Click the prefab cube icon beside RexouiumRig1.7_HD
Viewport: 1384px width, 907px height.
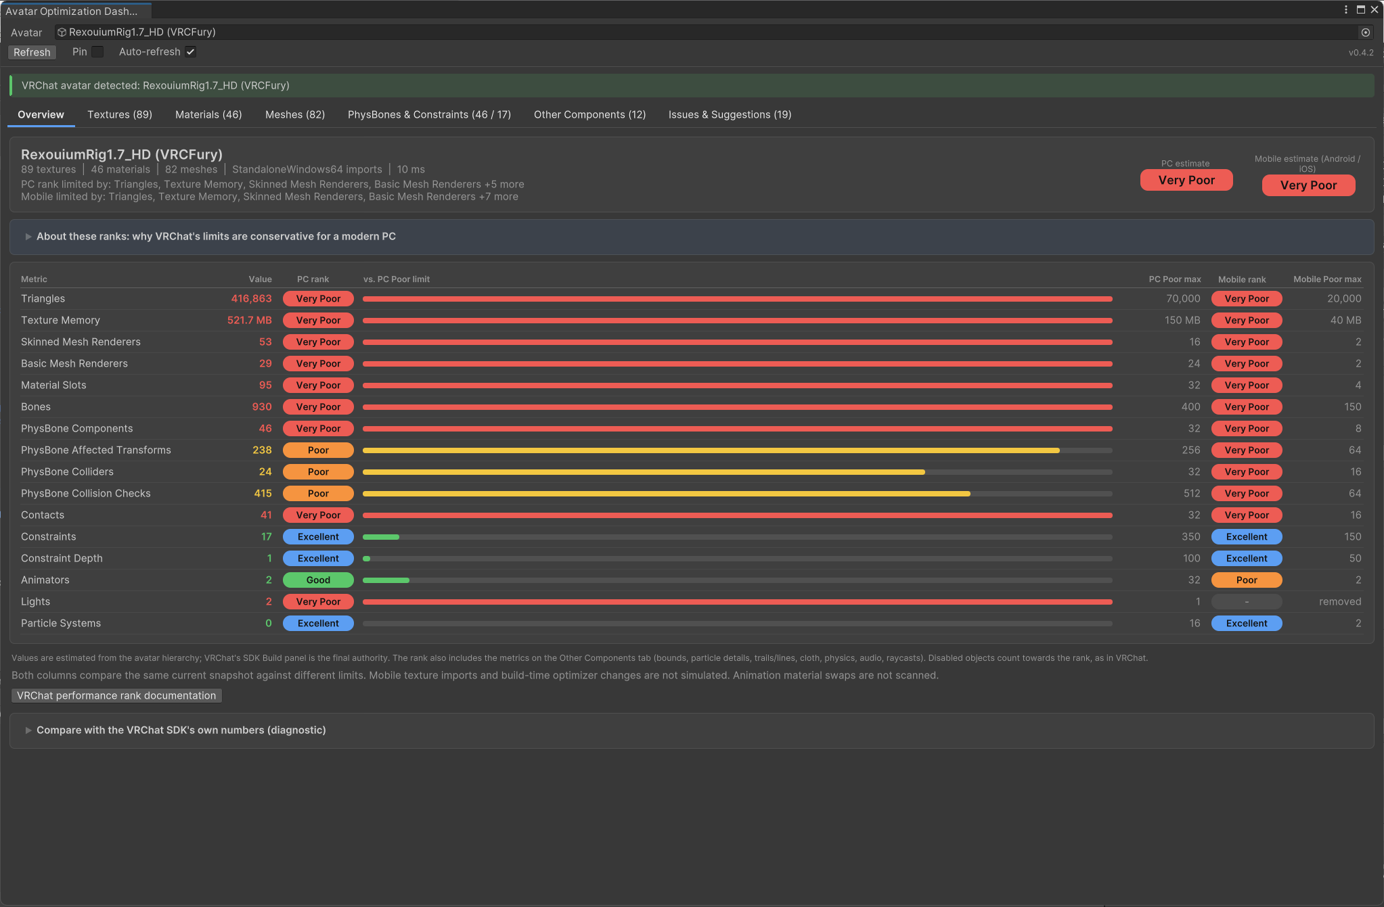62,32
